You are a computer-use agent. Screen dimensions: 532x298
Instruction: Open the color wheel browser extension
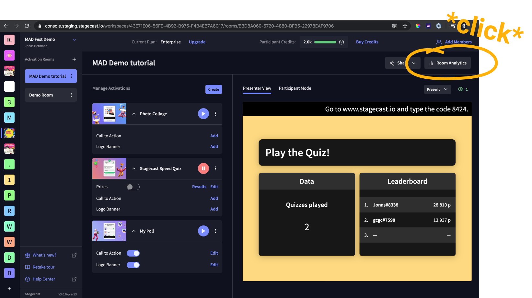point(418,26)
